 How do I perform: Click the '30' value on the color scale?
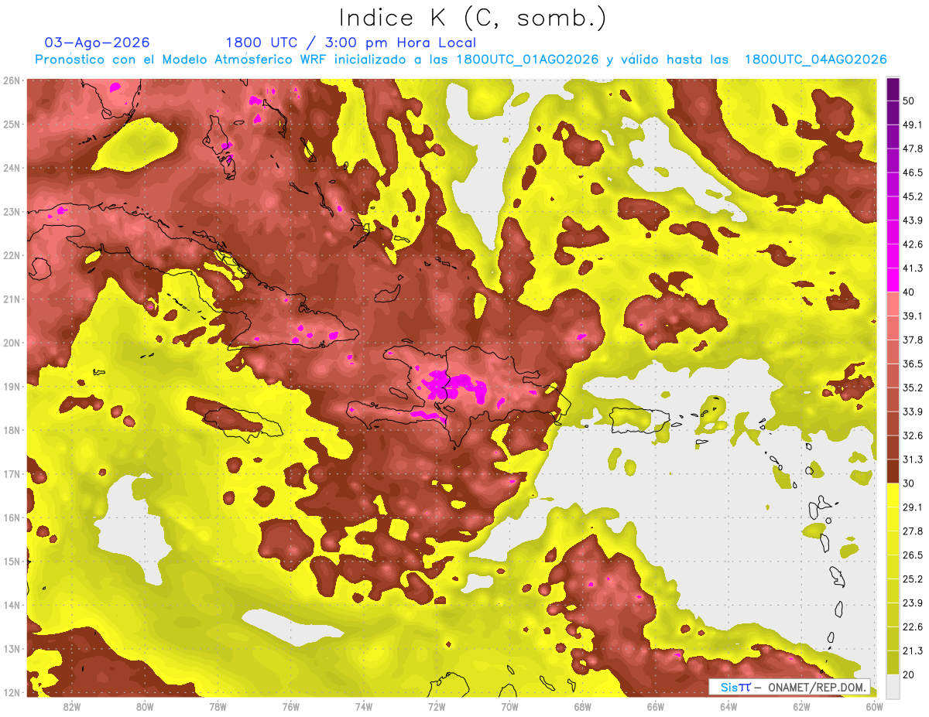(910, 483)
